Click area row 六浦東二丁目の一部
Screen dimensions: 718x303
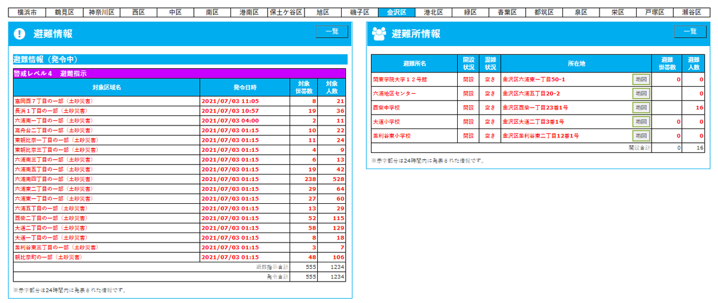coord(180,188)
